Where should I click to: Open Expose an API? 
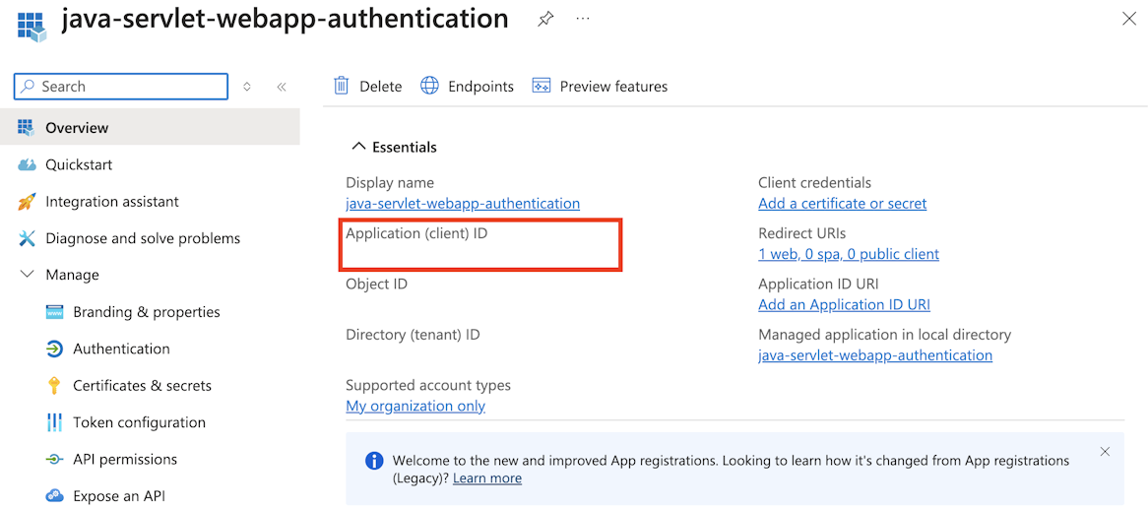[119, 496]
